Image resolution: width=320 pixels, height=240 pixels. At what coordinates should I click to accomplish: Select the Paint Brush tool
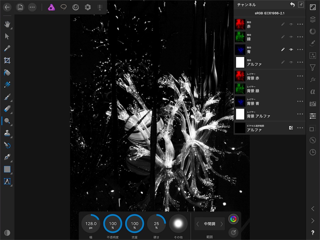point(7,97)
